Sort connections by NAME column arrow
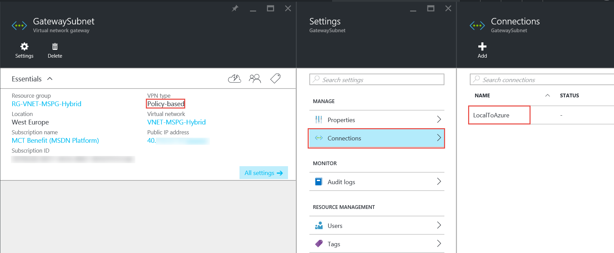Viewport: 614px width, 253px height. pyautogui.click(x=548, y=96)
